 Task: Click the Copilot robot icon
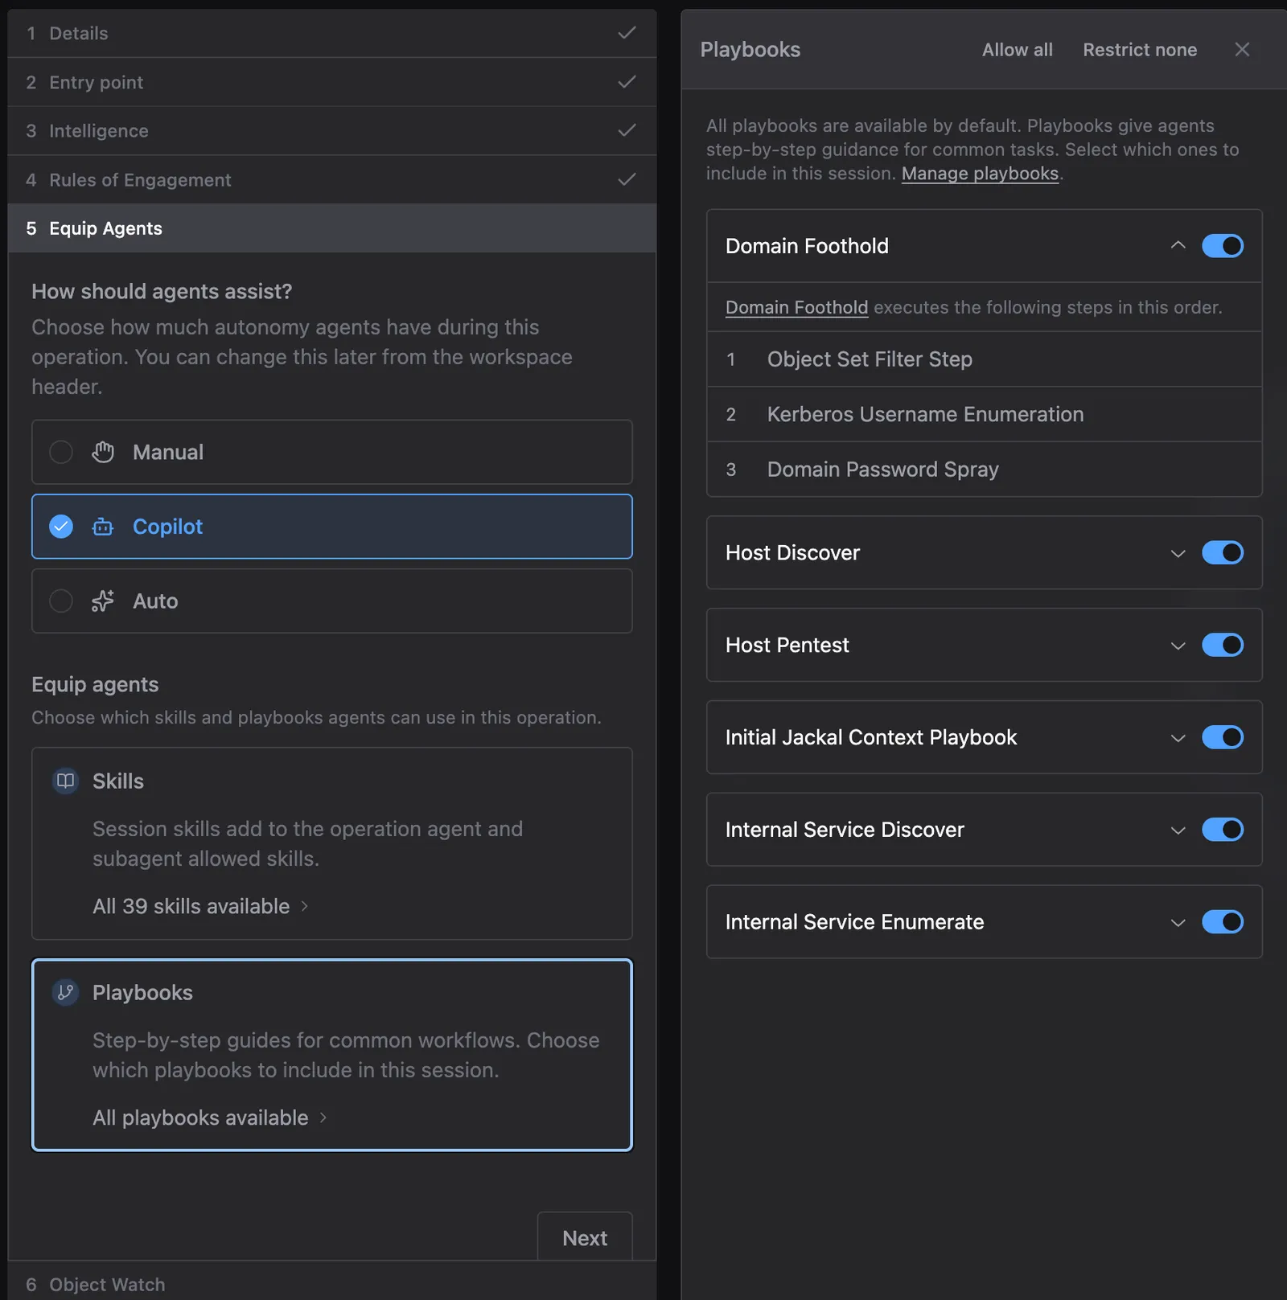[103, 527]
